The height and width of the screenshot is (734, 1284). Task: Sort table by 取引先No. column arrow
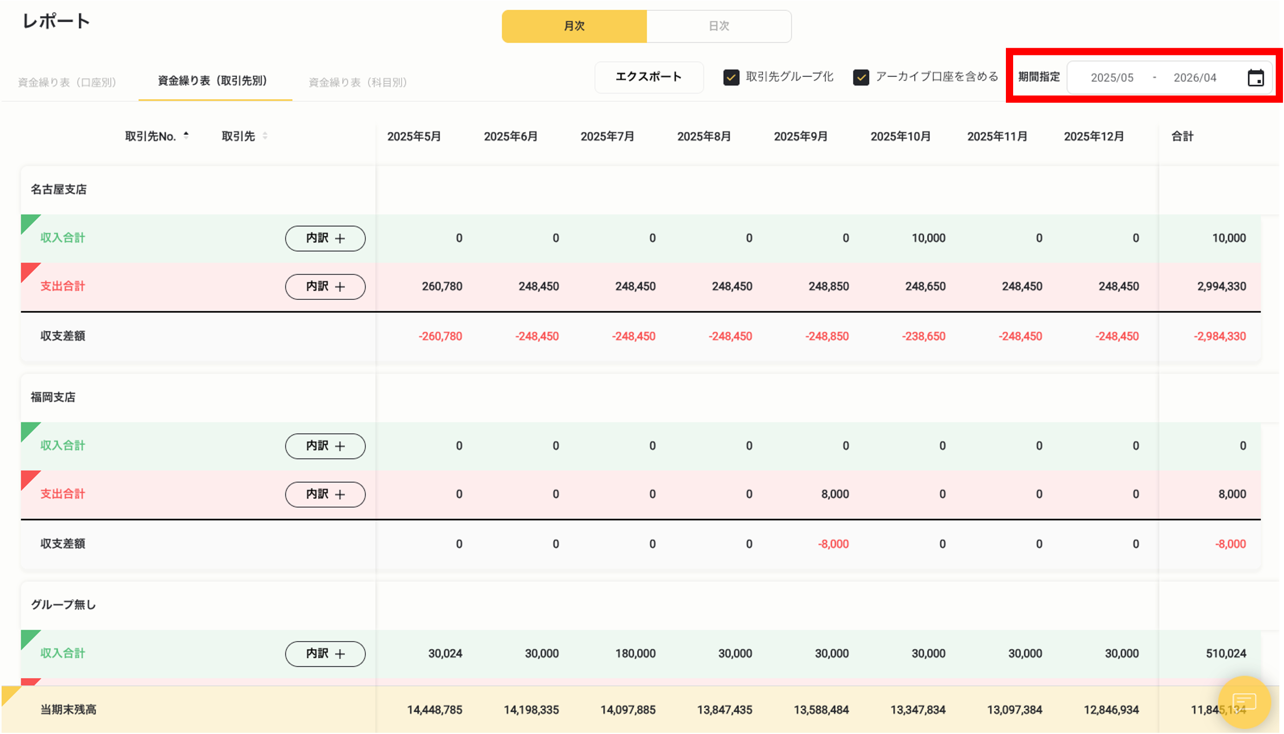(186, 135)
